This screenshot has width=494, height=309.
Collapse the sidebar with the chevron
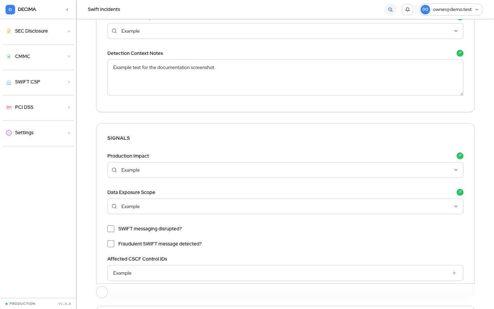[67, 10]
